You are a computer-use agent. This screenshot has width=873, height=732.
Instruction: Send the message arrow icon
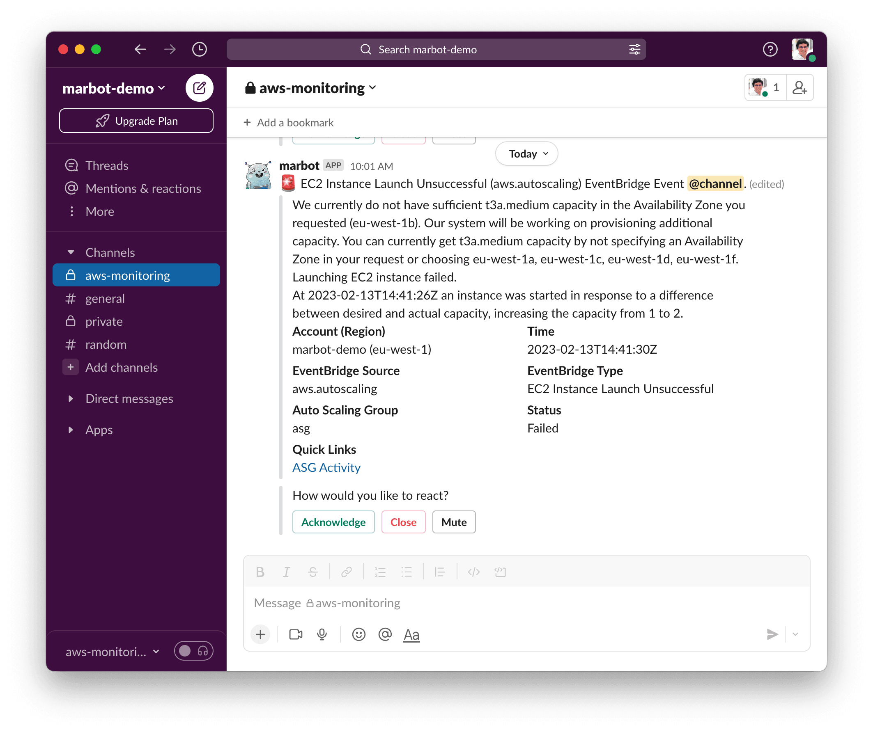pyautogui.click(x=772, y=634)
